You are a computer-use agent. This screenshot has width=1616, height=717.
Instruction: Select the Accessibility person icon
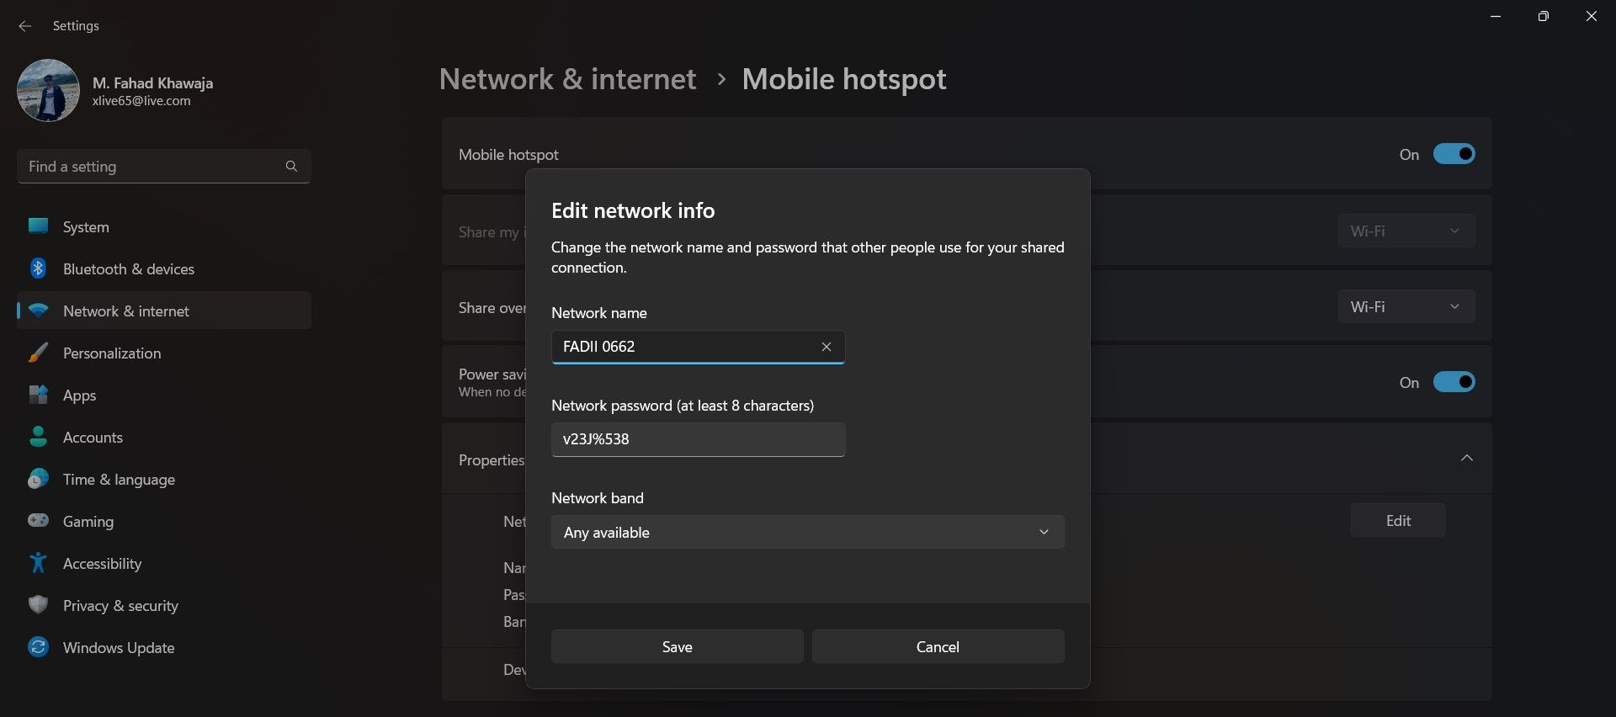click(38, 563)
